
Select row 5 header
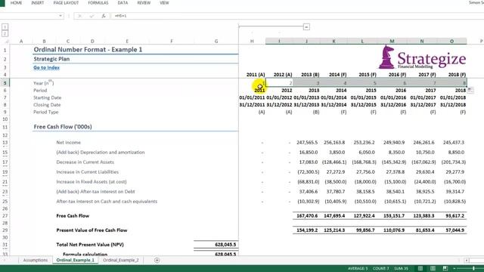coord(5,83)
